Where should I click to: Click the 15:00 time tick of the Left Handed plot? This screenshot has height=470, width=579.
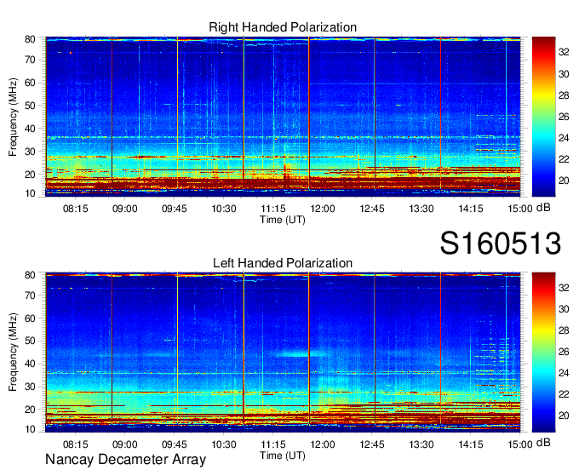(x=520, y=444)
